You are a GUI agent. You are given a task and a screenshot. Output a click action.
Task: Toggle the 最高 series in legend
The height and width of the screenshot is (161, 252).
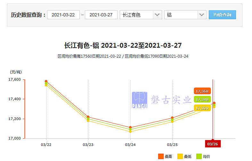(x=165, y=156)
